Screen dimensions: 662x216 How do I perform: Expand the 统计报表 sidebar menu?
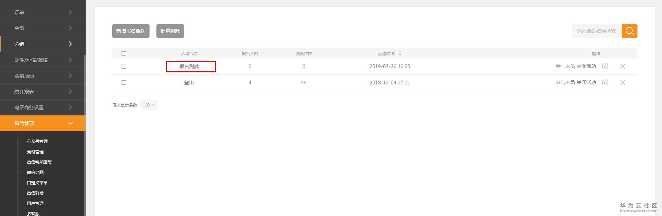click(43, 92)
